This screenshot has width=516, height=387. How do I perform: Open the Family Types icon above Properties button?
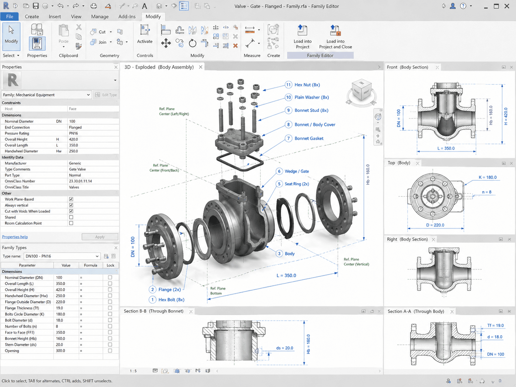(x=37, y=29)
